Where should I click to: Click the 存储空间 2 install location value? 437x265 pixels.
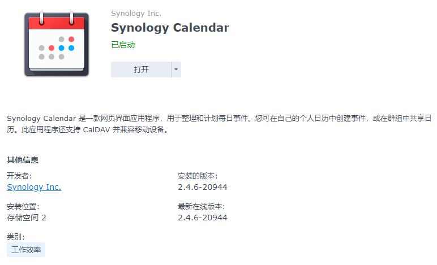tap(27, 218)
